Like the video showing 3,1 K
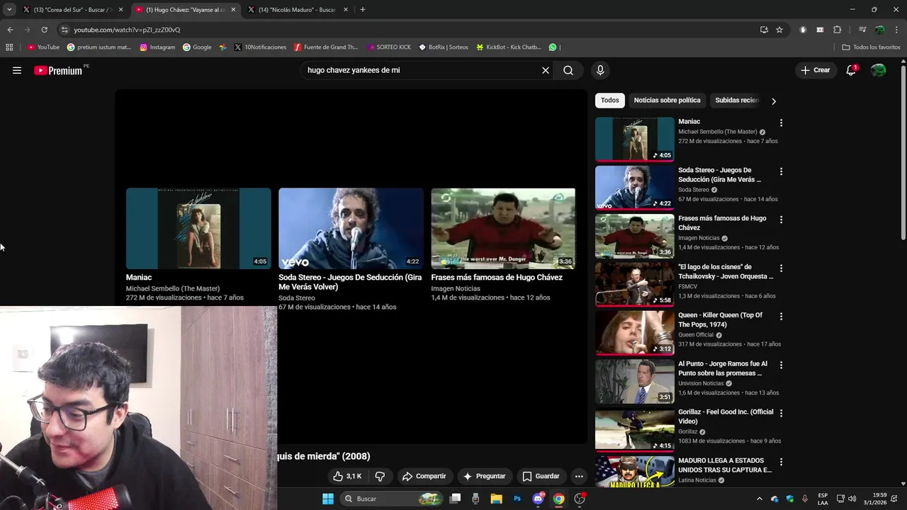 click(x=348, y=476)
